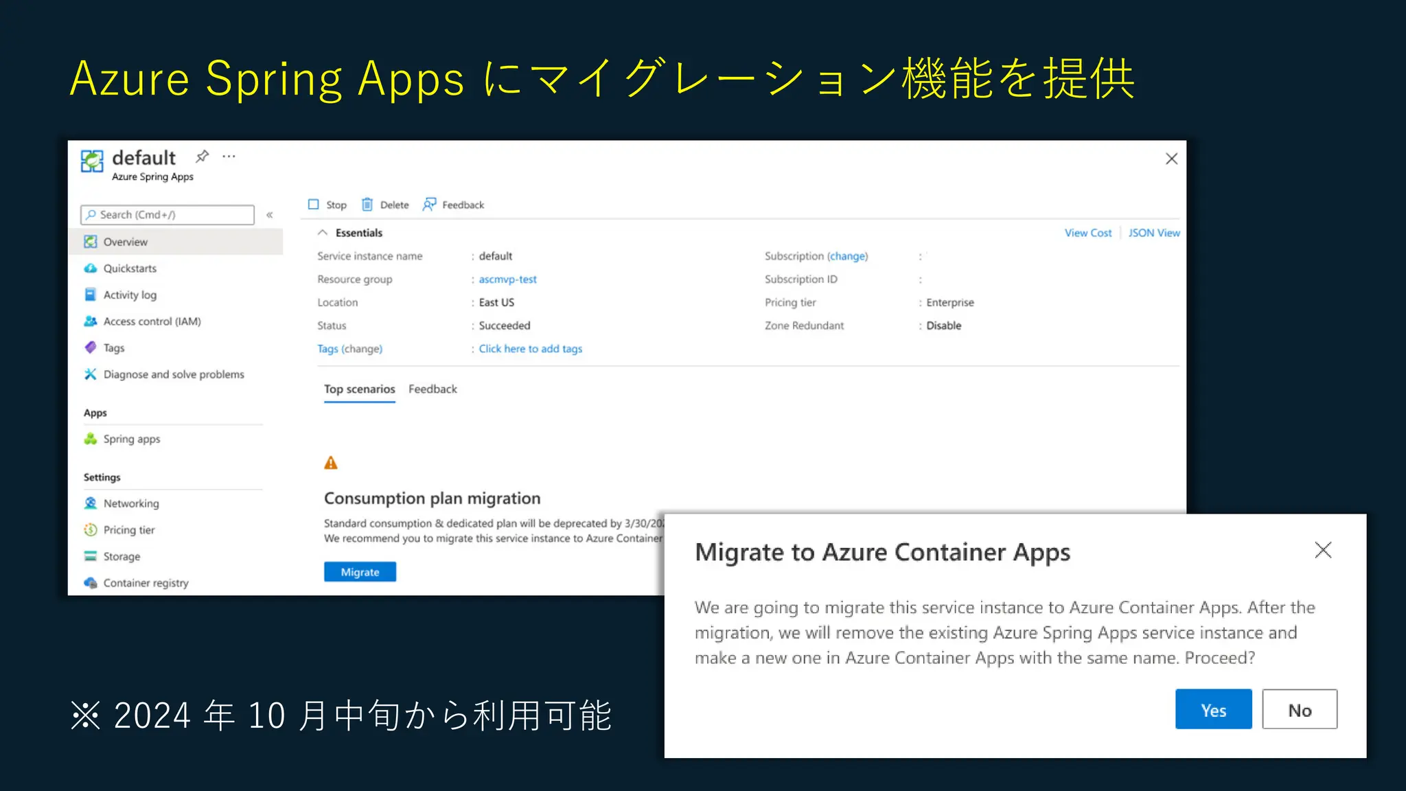Click the Delete toolbar button
Screen dimensions: 1406x791
385,205
